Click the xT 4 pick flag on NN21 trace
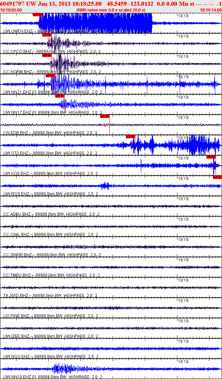The image size is (222, 379). [x=50, y=76]
